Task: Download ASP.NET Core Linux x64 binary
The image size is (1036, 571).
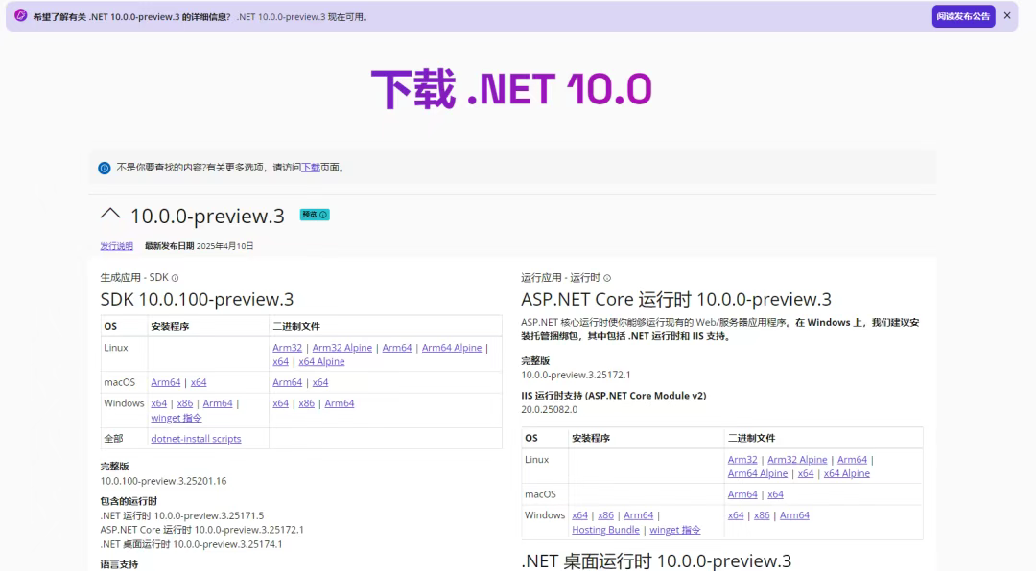Action: click(x=806, y=473)
